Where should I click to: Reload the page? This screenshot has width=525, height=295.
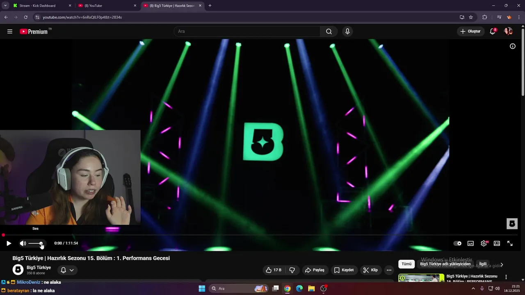[25, 17]
